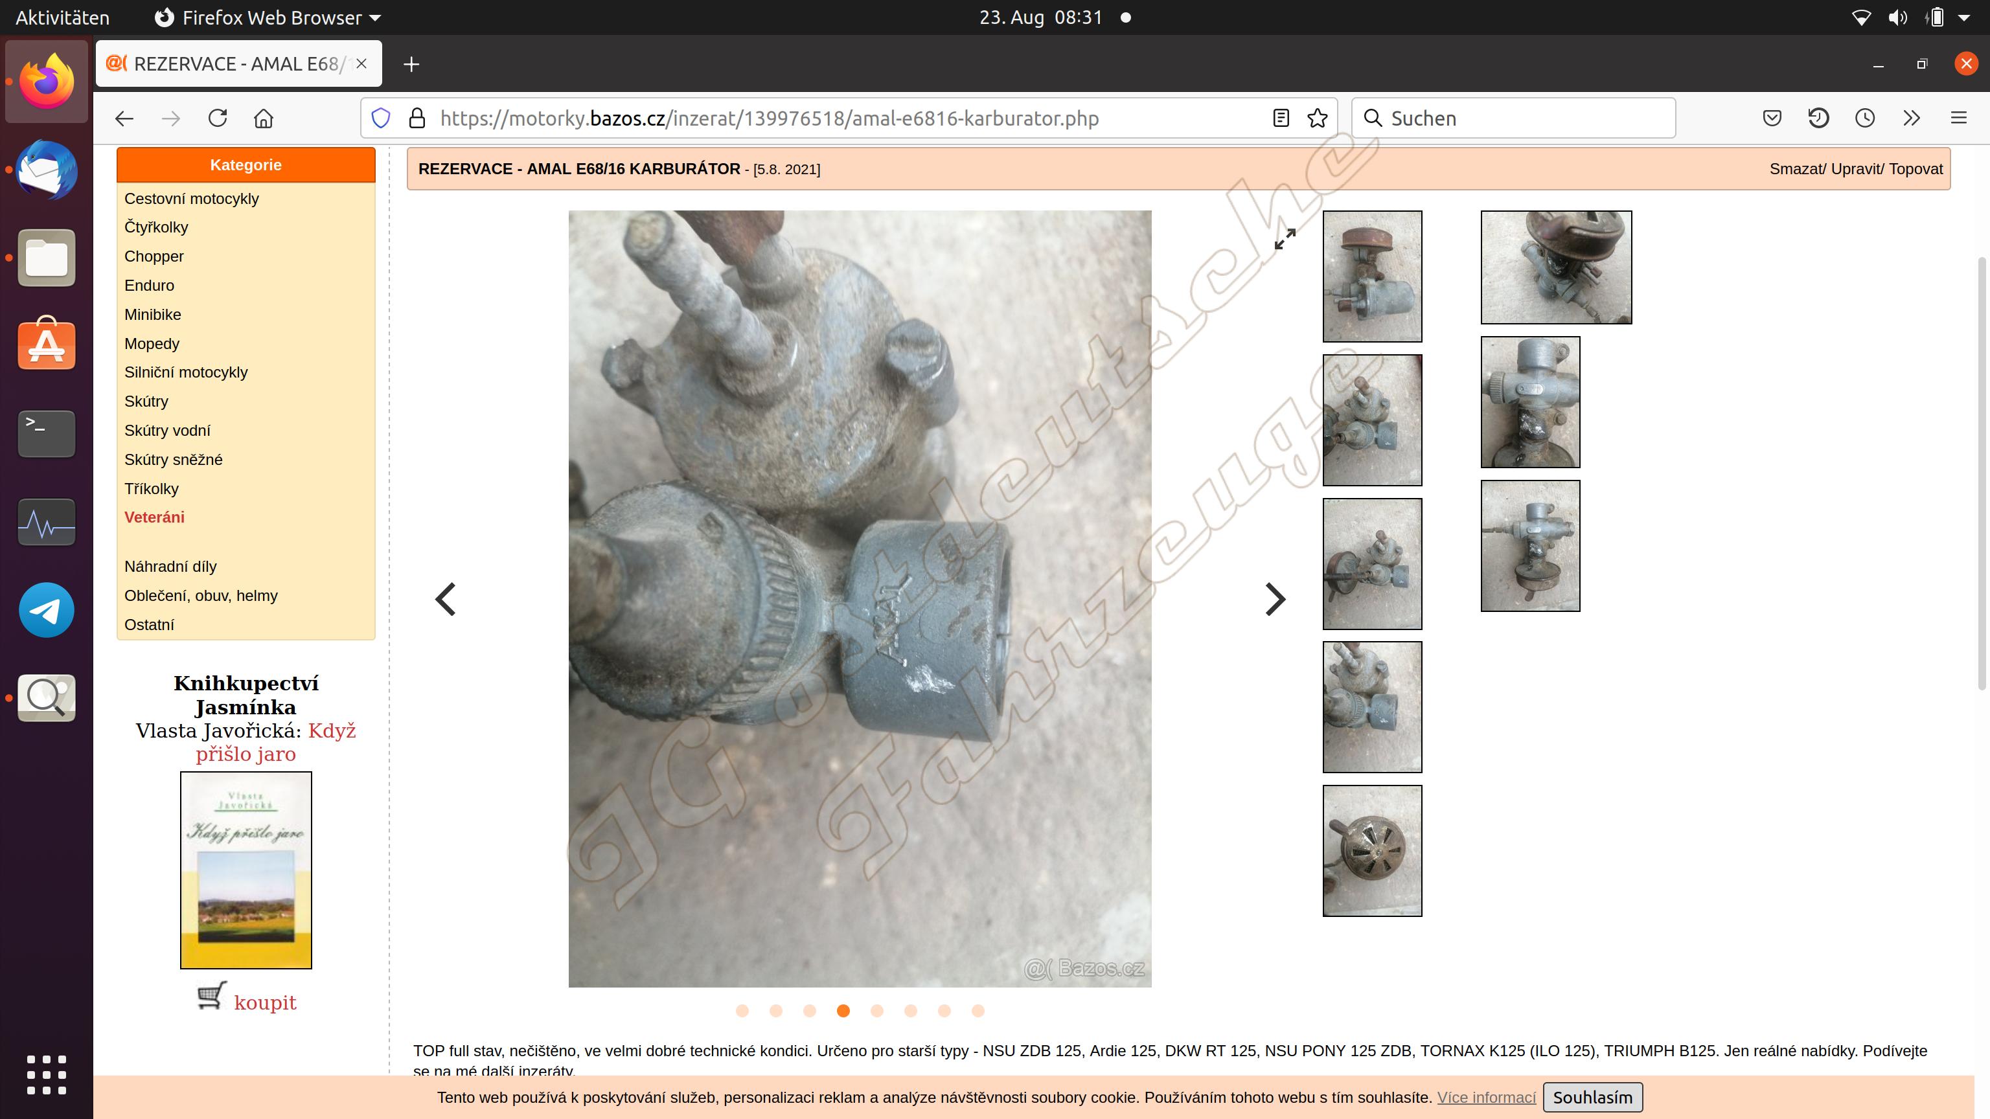Click the browser back arrow

pos(124,118)
